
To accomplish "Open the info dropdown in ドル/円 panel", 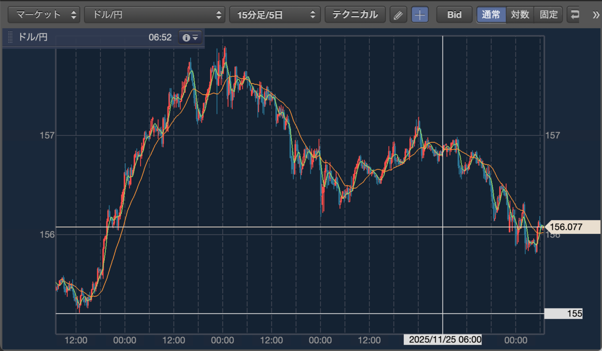I will click(190, 38).
